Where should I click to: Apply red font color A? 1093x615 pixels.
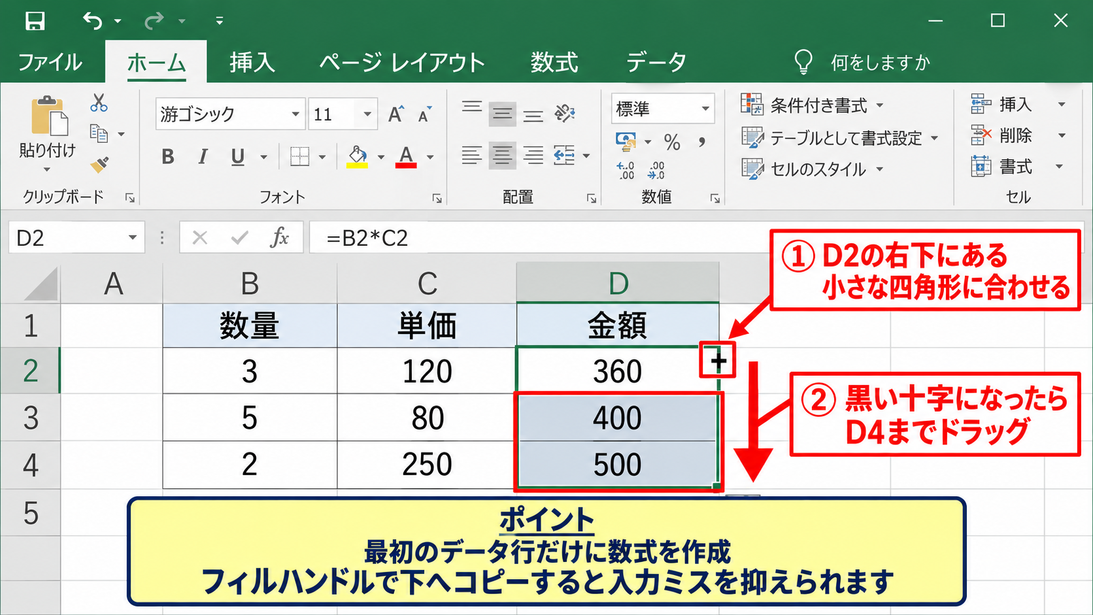point(406,157)
